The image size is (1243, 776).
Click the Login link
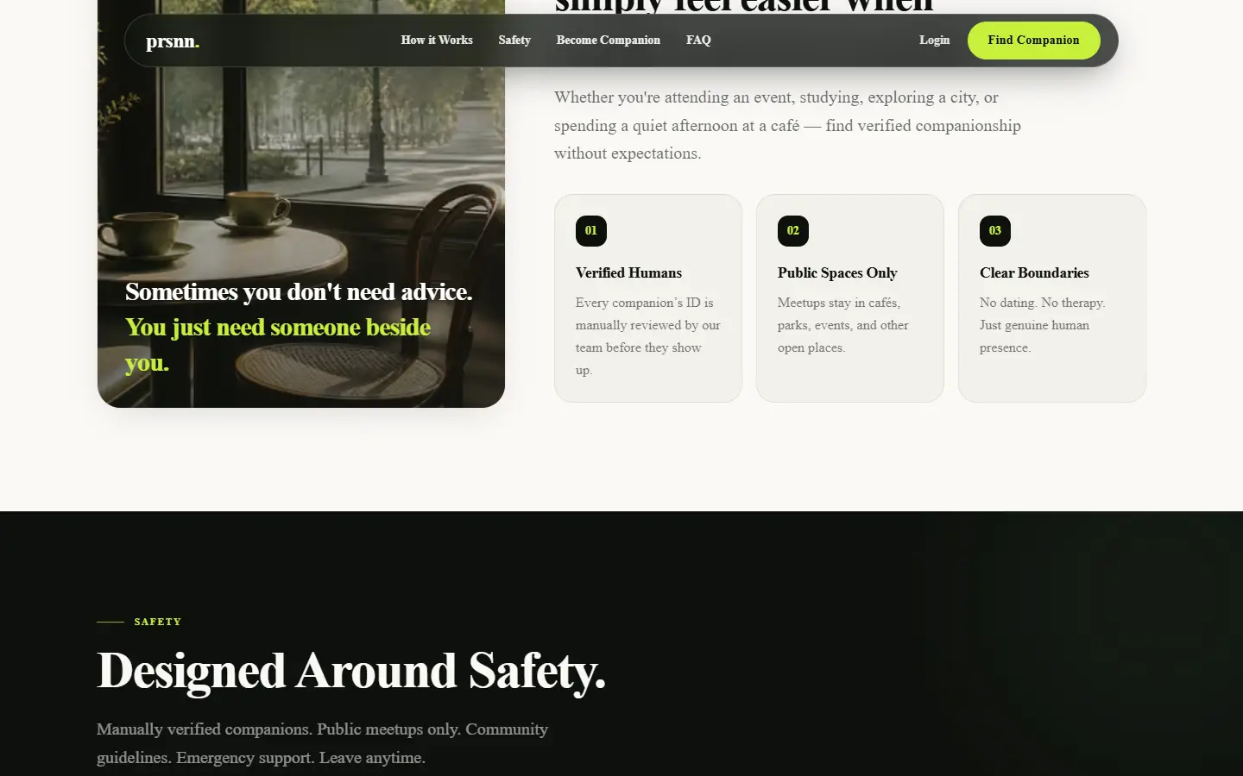pyautogui.click(x=934, y=40)
